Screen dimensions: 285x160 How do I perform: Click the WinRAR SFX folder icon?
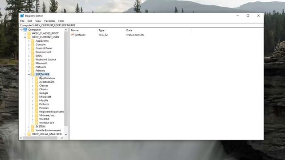[x=37, y=123]
